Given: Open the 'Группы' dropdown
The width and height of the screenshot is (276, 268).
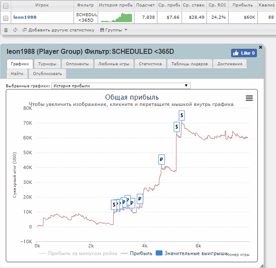Looking at the screenshot, I should (114, 30).
